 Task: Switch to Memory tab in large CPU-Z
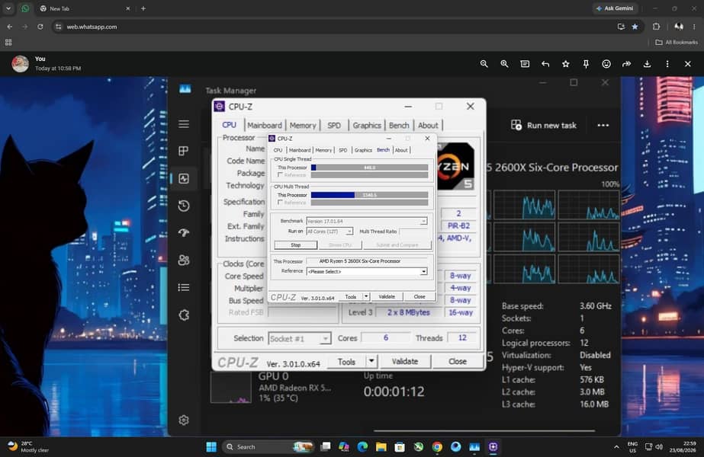pyautogui.click(x=303, y=126)
